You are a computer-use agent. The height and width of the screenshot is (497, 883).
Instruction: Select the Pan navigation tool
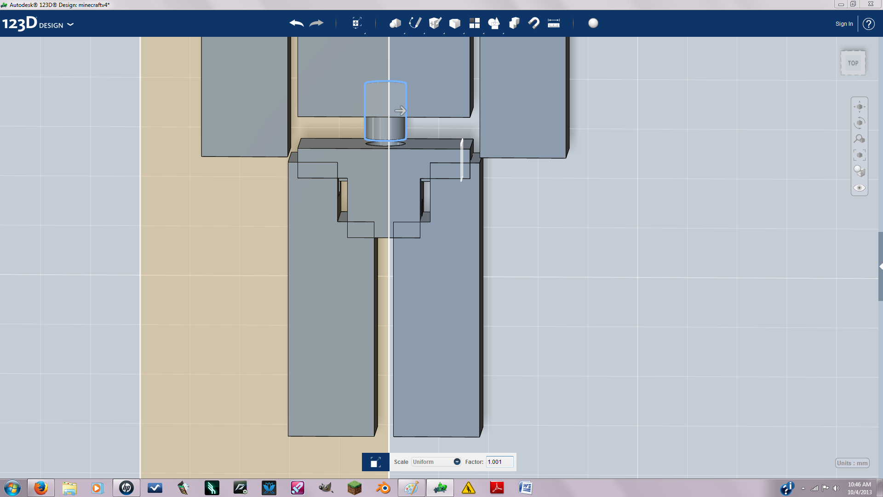(x=860, y=107)
